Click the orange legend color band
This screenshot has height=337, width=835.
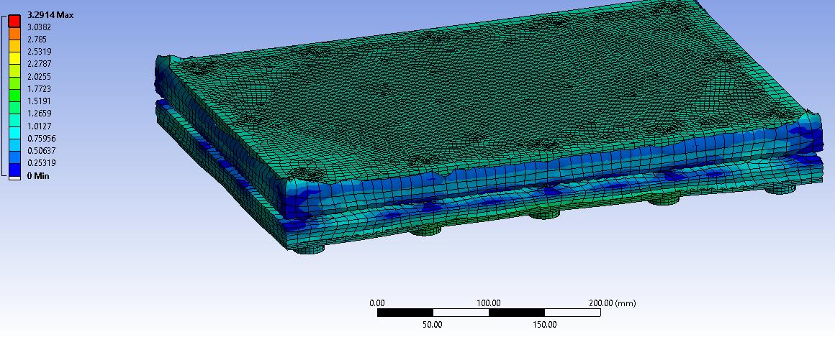(x=14, y=34)
